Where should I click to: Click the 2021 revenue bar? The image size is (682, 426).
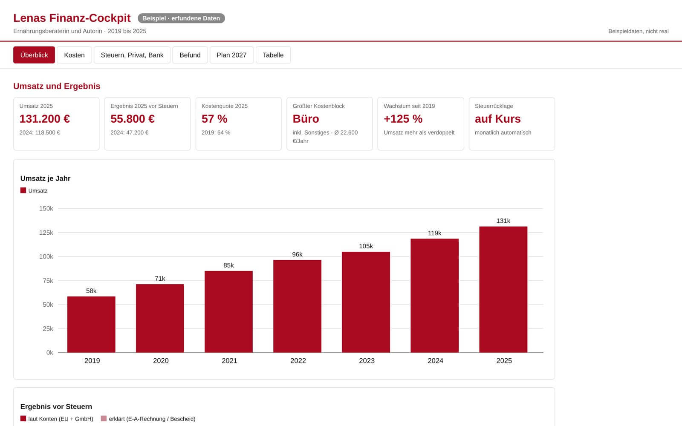coord(228,312)
